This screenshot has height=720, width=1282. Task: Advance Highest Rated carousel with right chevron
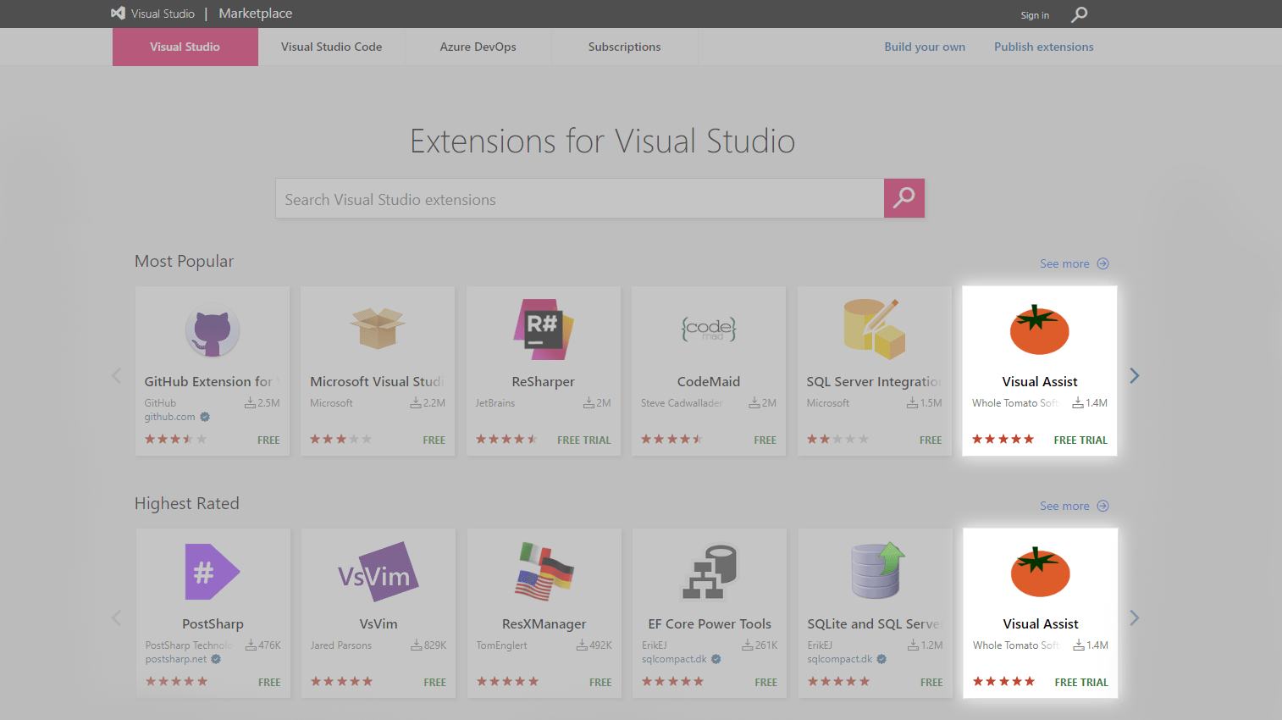pyautogui.click(x=1135, y=618)
